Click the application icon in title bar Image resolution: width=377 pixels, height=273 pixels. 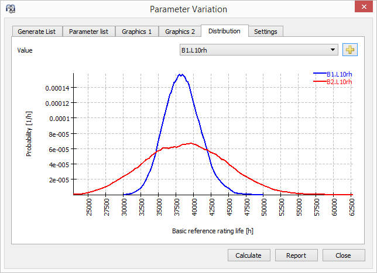[x=10, y=9]
